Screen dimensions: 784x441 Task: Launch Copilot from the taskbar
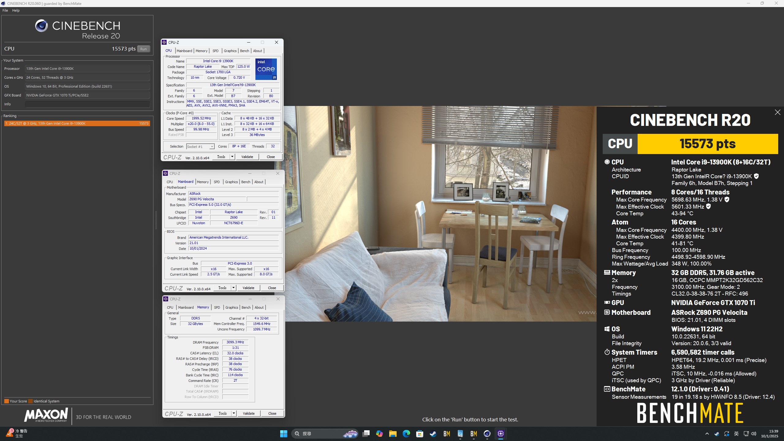tap(379, 434)
